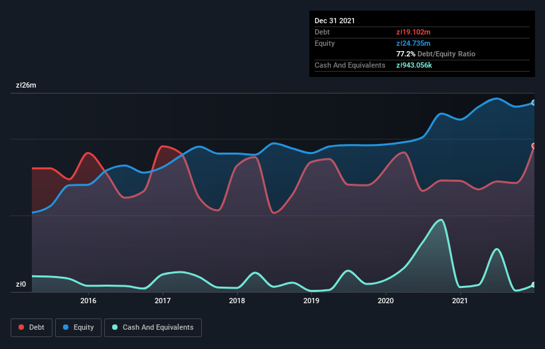Click the Debt label in tooltip

[322, 32]
